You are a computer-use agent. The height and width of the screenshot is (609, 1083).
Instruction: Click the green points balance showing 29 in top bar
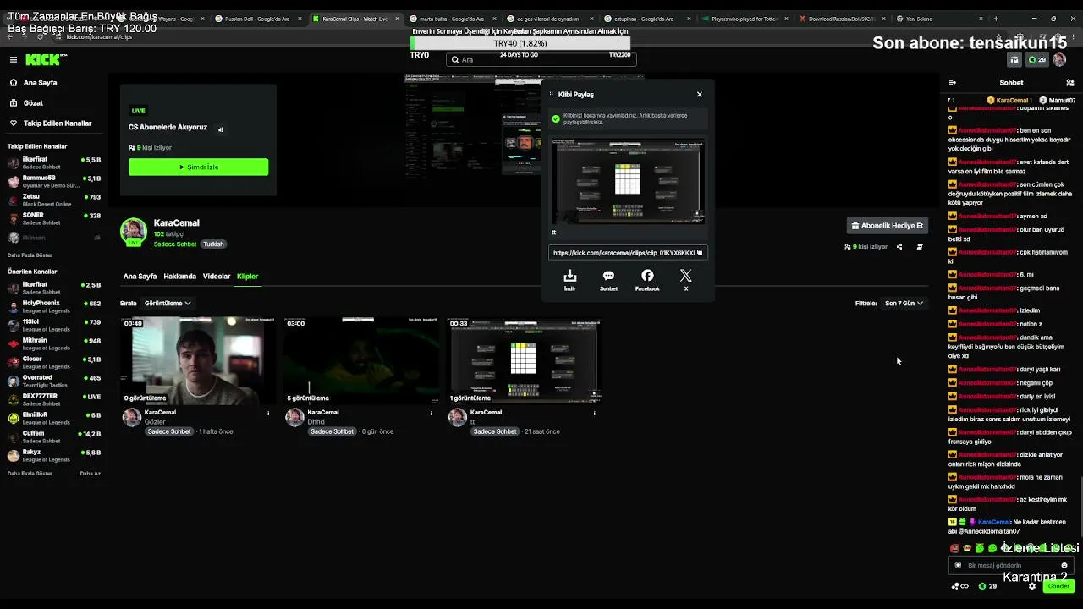point(1036,59)
